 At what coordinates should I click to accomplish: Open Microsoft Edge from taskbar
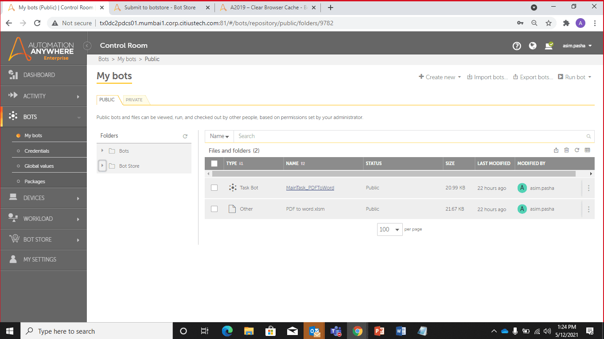coord(227,331)
